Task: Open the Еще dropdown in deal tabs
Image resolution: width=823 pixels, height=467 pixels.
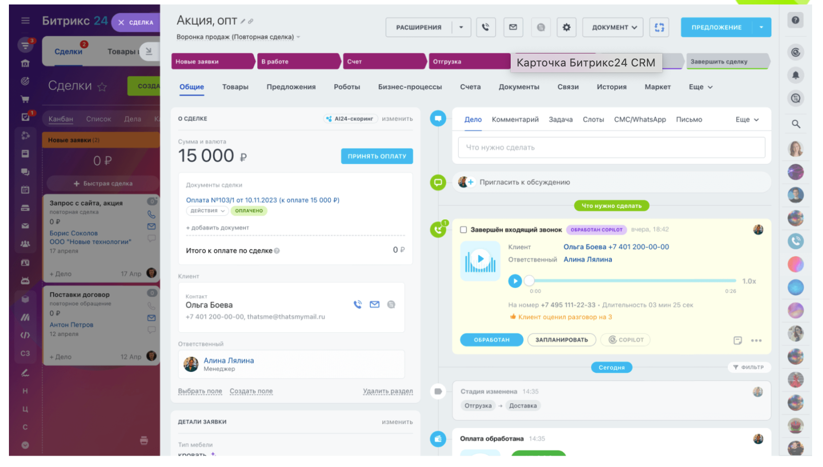Action: pos(701,87)
